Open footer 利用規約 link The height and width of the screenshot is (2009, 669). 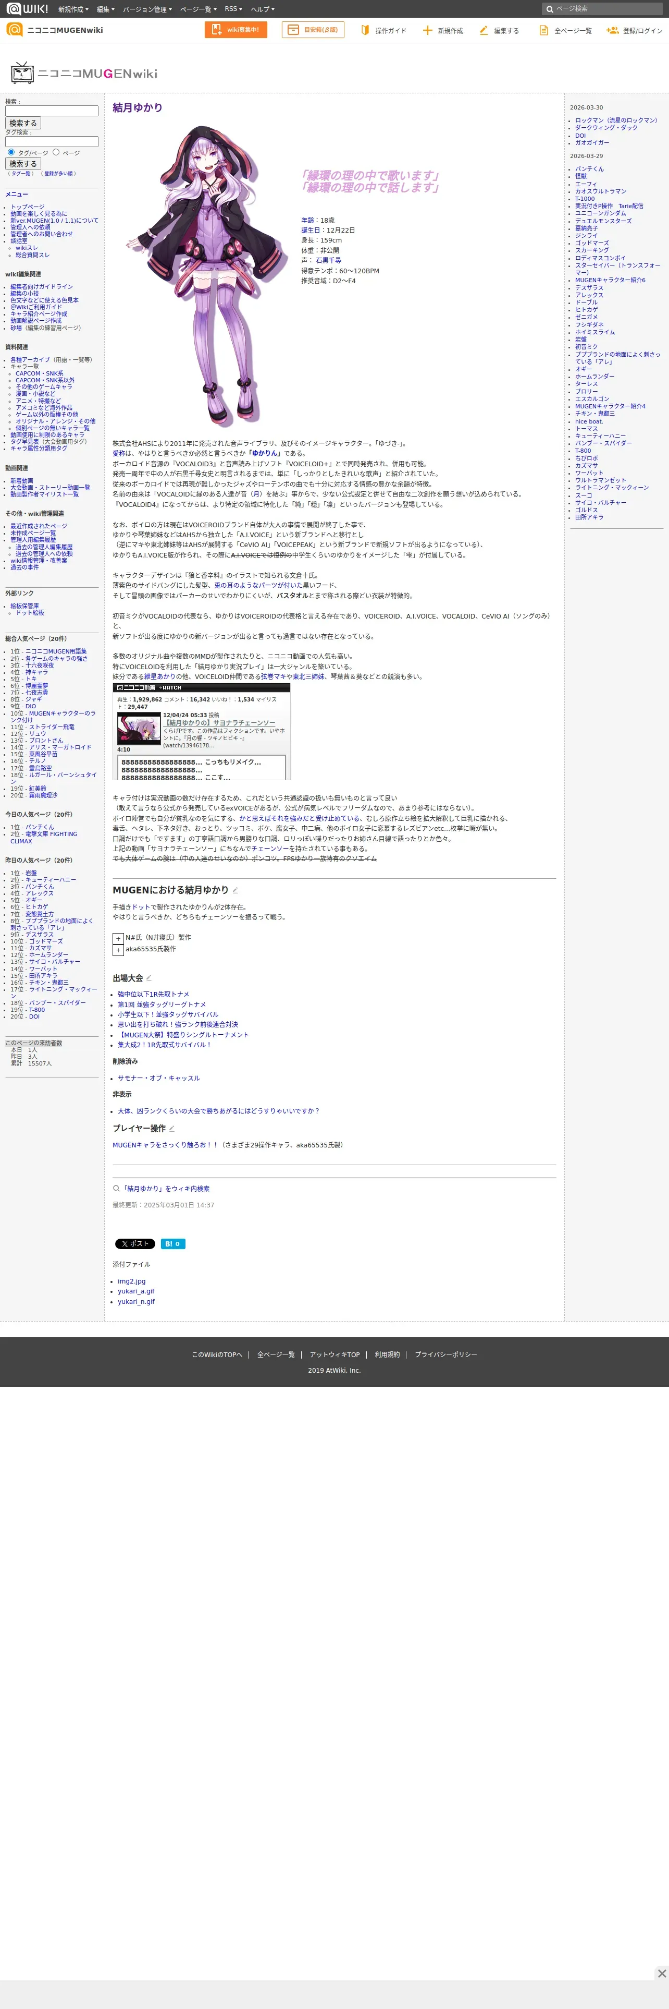pyautogui.click(x=387, y=1354)
